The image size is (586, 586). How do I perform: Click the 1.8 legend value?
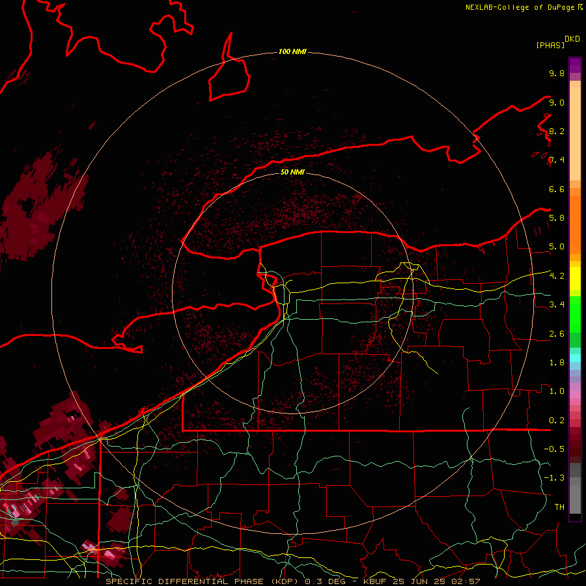(x=557, y=363)
